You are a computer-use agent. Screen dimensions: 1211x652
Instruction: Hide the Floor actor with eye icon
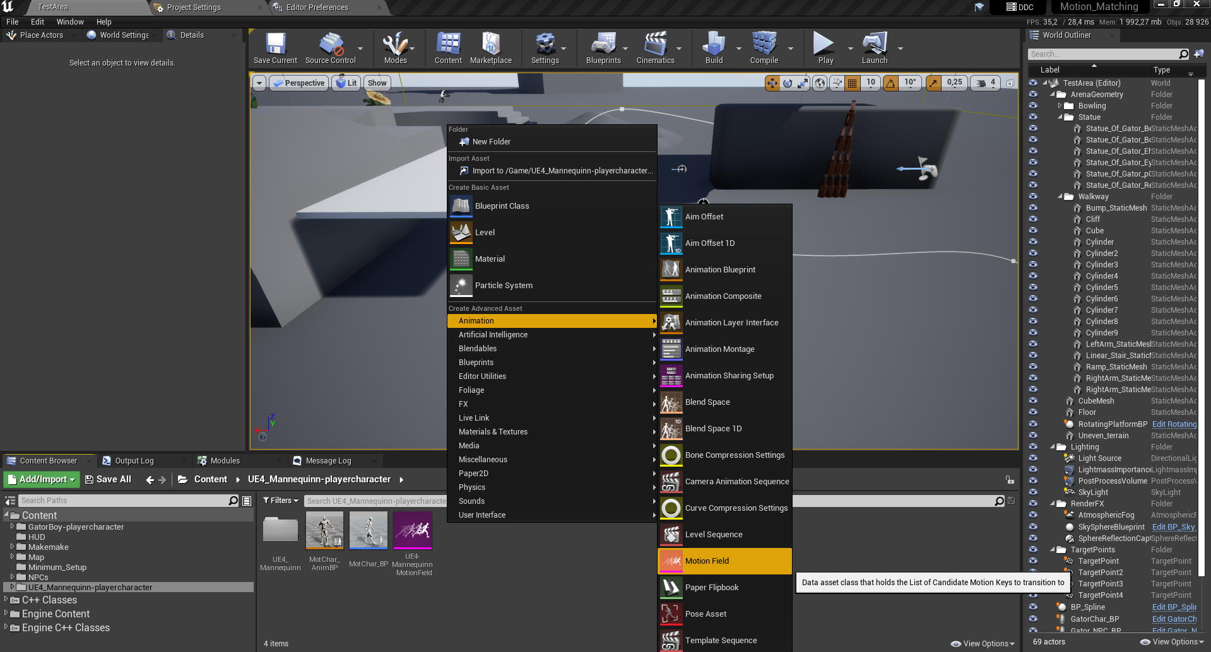(x=1033, y=412)
